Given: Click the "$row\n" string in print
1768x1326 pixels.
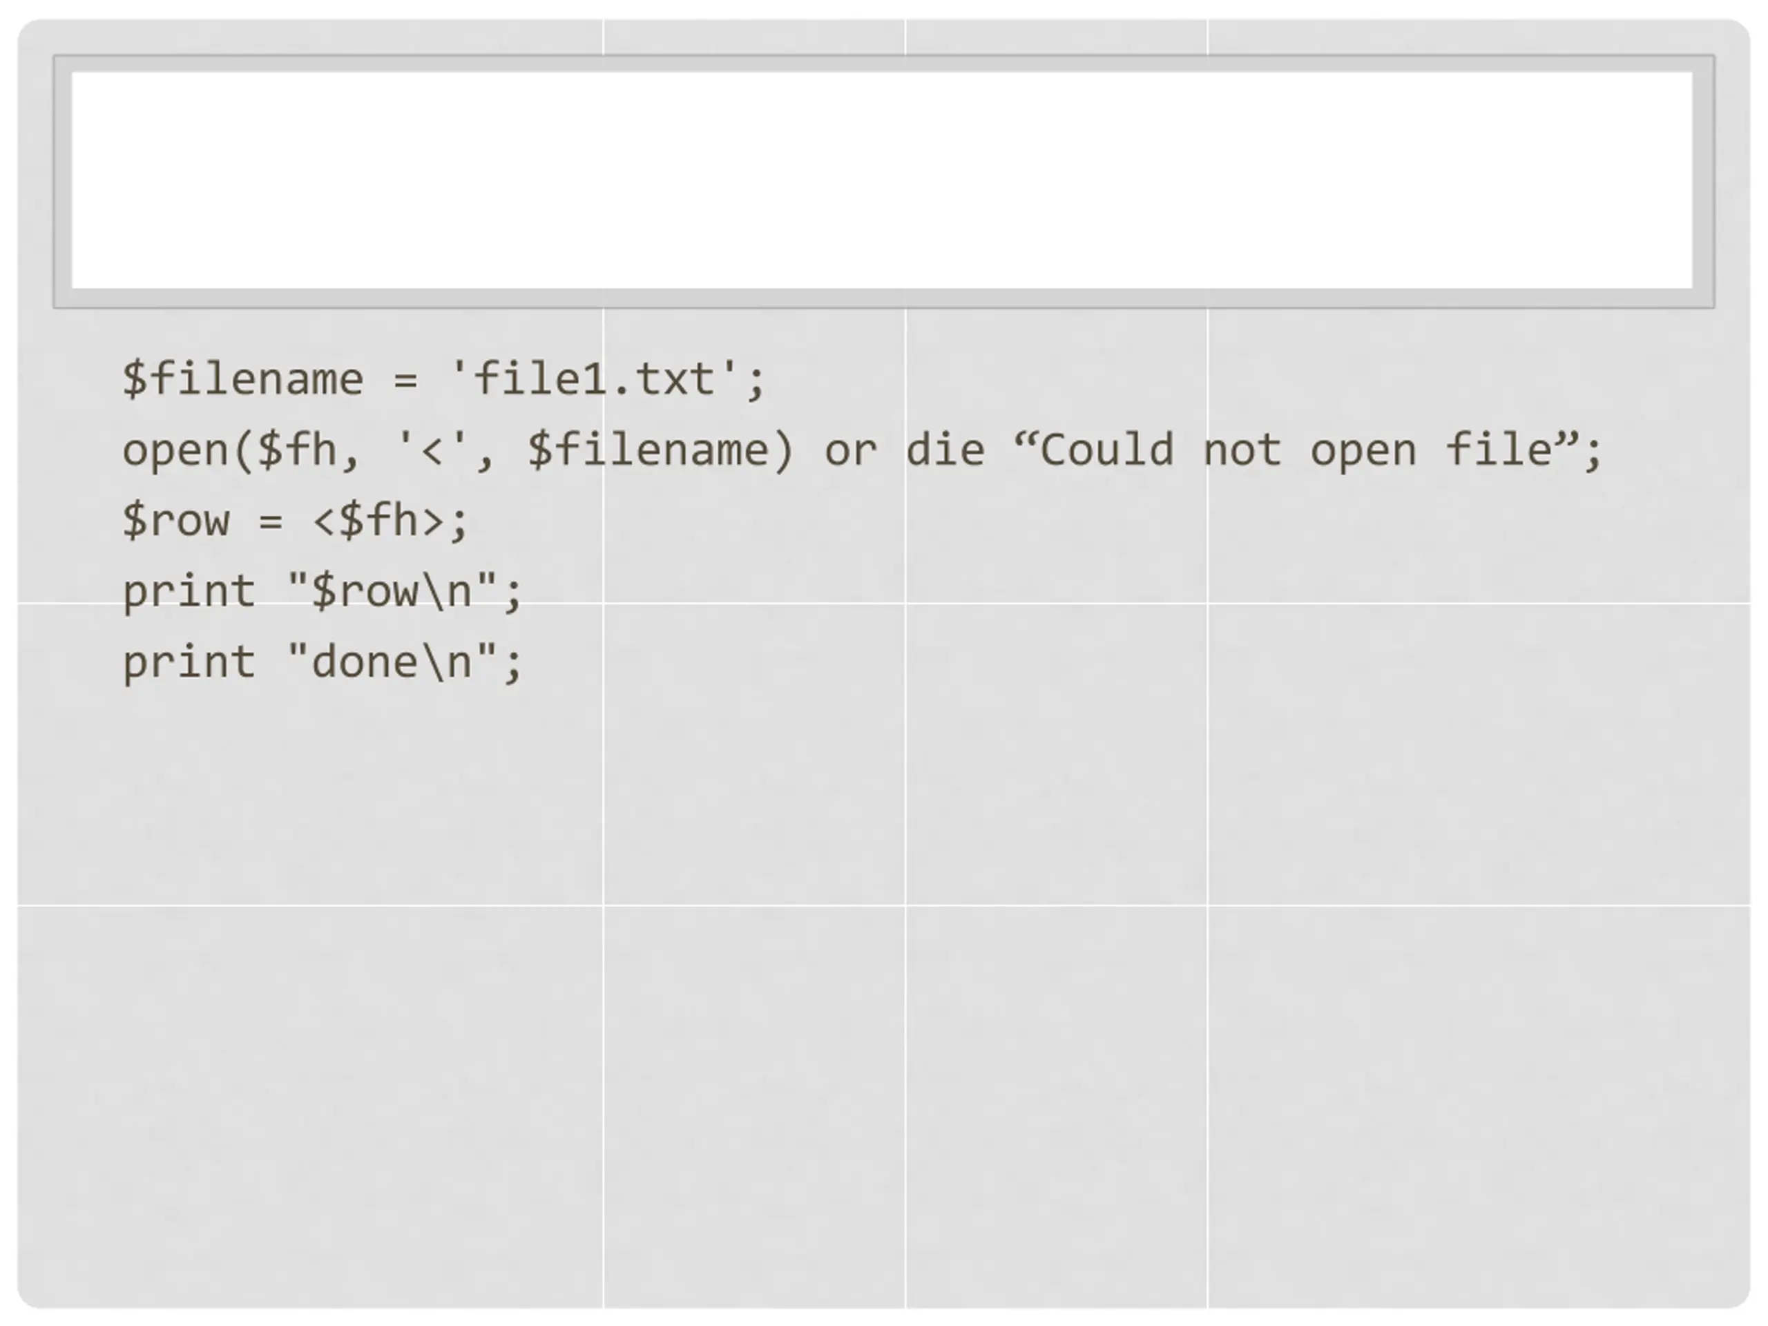Looking at the screenshot, I should click(x=392, y=593).
